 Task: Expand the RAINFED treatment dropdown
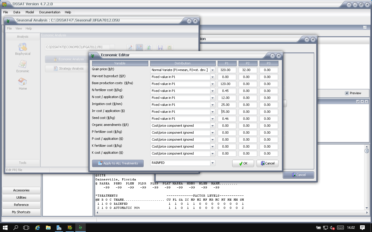pyautogui.click(x=212, y=163)
